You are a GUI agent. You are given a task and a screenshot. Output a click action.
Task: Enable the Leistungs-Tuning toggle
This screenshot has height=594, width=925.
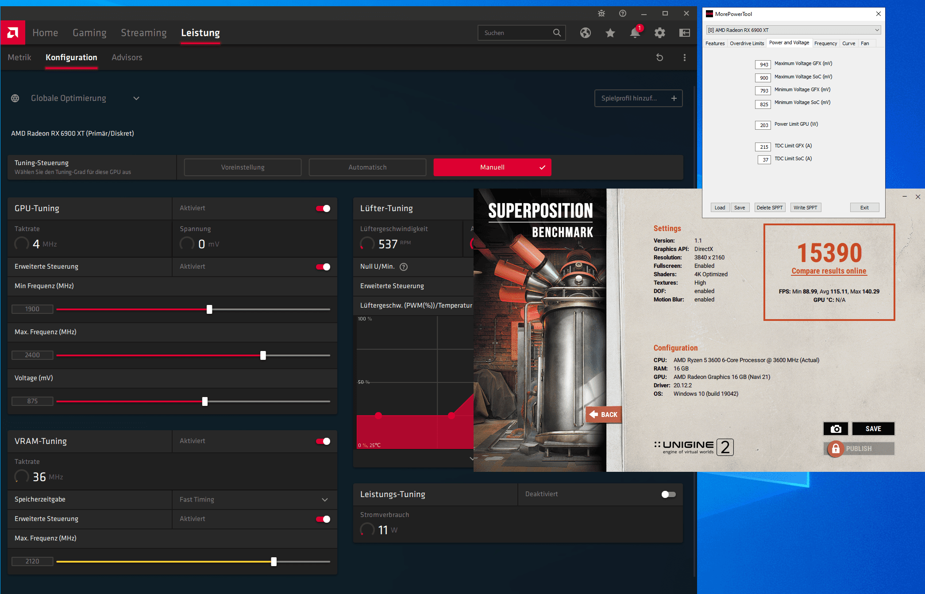tap(668, 494)
